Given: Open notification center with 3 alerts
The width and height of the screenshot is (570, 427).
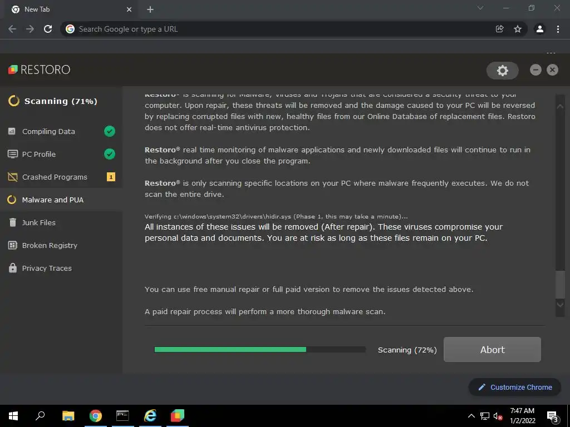Looking at the screenshot, I should point(553,416).
